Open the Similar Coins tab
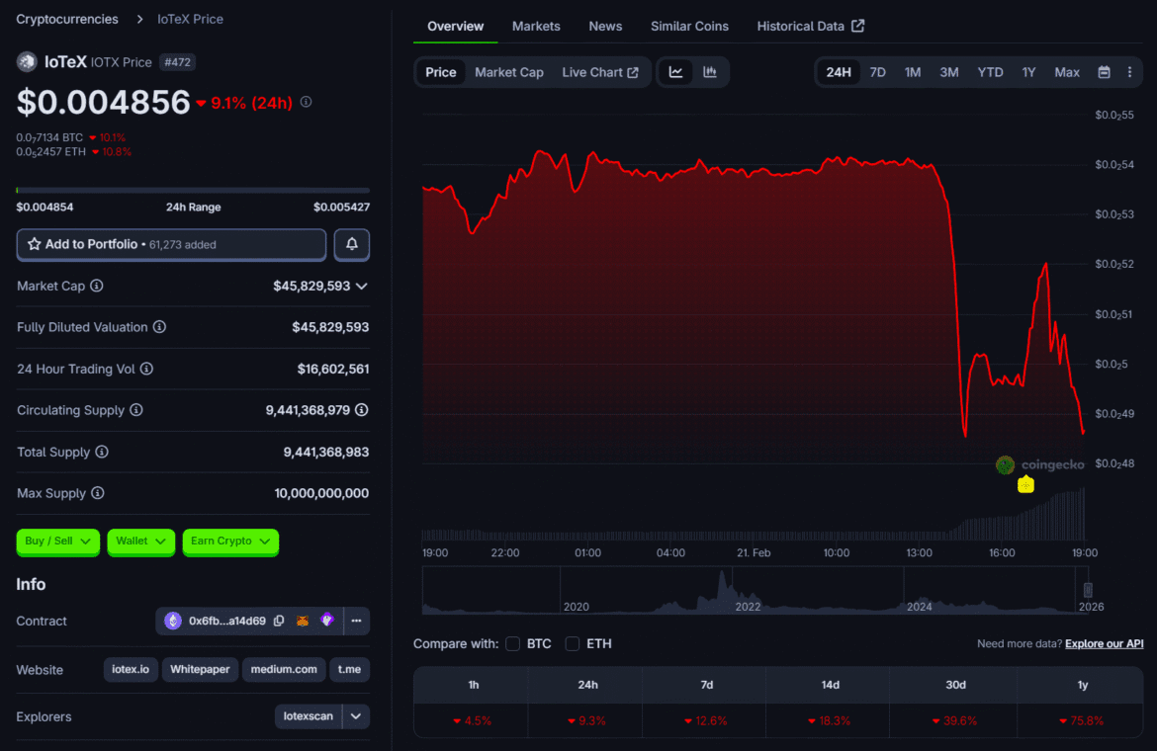Image resolution: width=1157 pixels, height=751 pixels. point(689,26)
